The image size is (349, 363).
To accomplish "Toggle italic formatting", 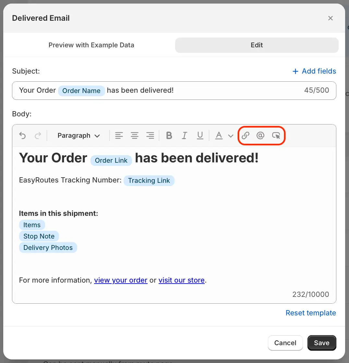I will 185,135.
